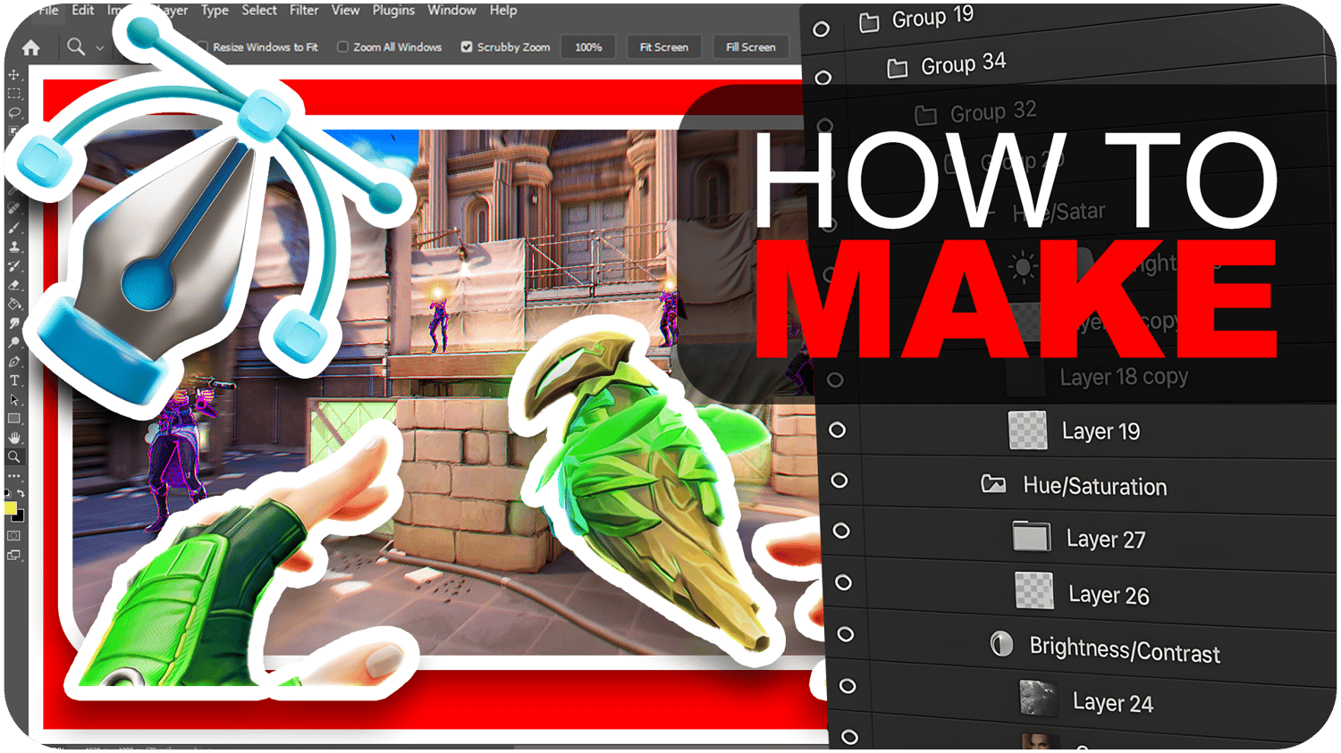Toggle visibility of Layer 19
Screen dimensions: 1341x753
(x=837, y=430)
